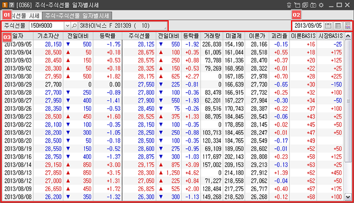Click the -150 market basis cell
354x203 pixels.
(331, 84)
